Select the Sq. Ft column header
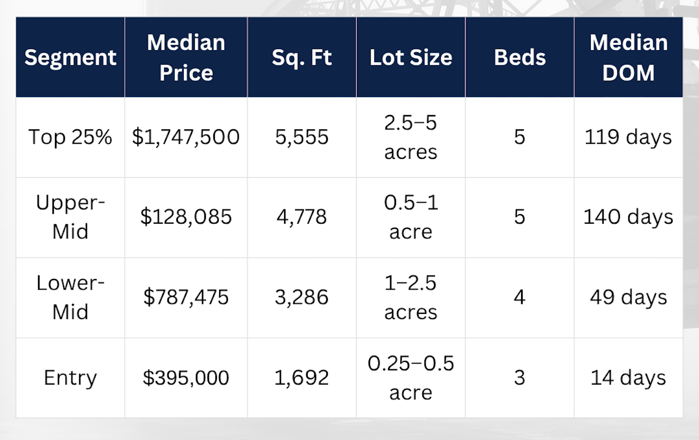Image resolution: width=699 pixels, height=440 pixels. [301, 57]
